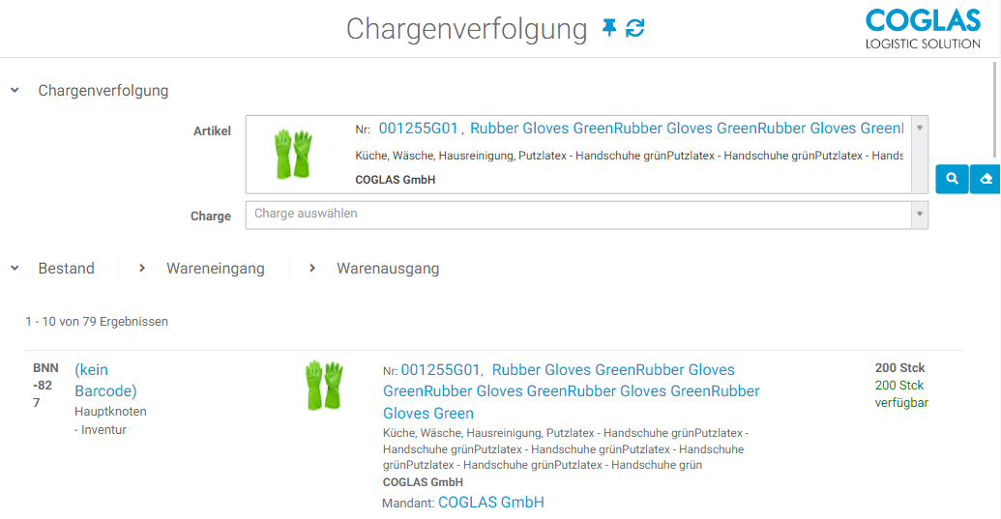Click the page vertical scrollbar

click(x=994, y=109)
